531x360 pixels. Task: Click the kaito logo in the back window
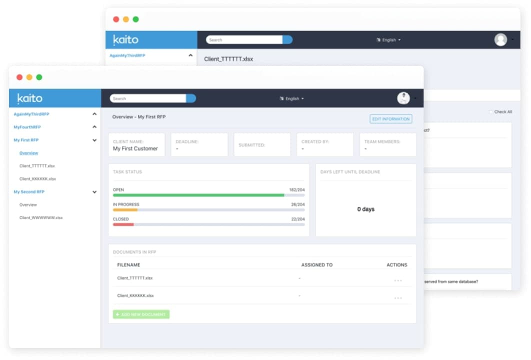(x=125, y=39)
